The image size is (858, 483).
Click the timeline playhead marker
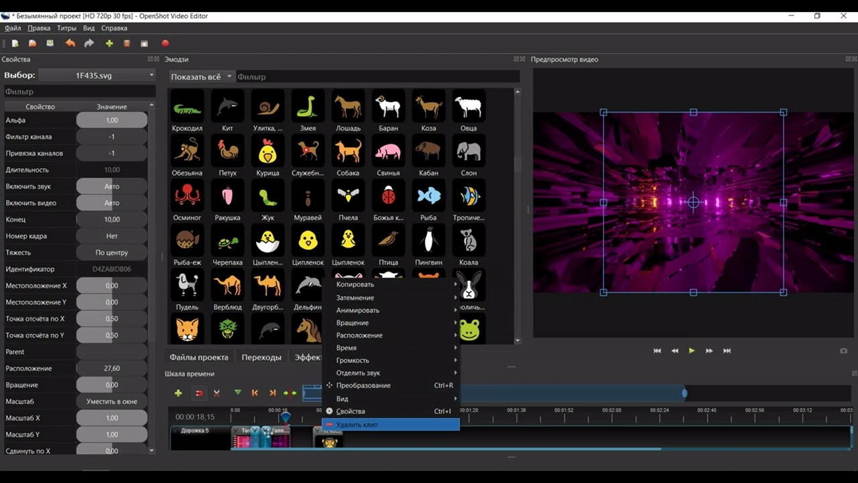click(x=286, y=417)
